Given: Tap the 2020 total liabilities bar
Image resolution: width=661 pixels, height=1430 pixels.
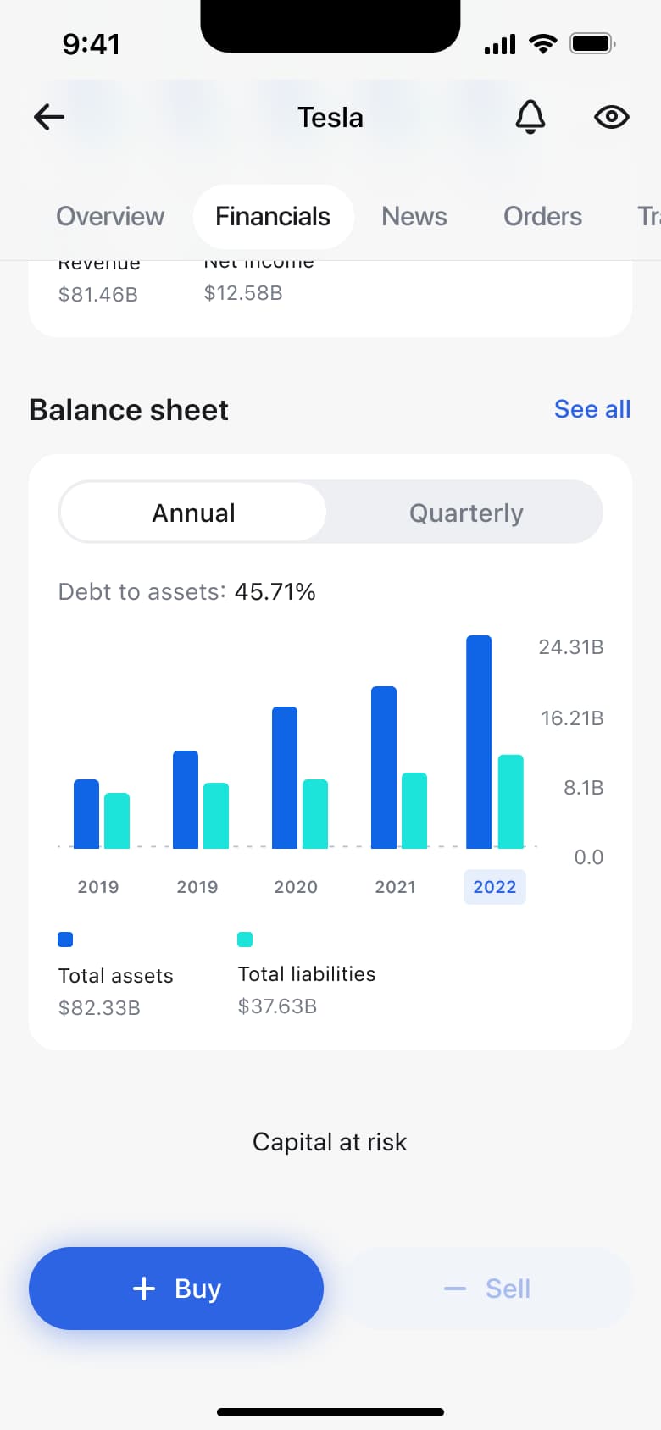Looking at the screenshot, I should tap(315, 814).
